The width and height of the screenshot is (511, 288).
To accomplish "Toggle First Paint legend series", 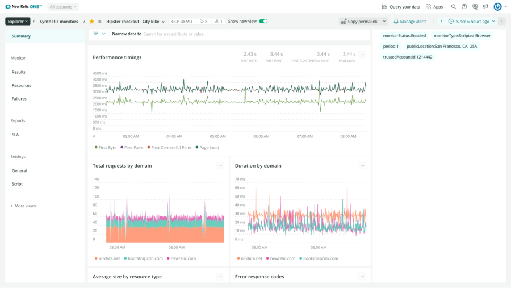I will [x=132, y=148].
